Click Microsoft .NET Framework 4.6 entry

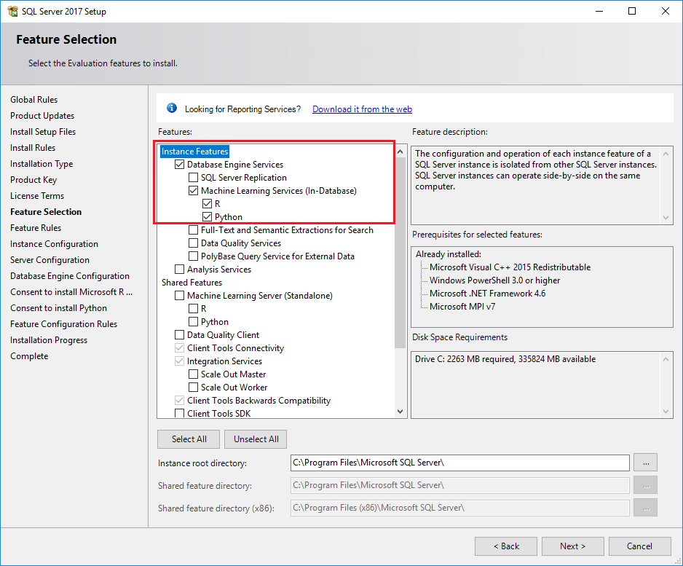(487, 294)
